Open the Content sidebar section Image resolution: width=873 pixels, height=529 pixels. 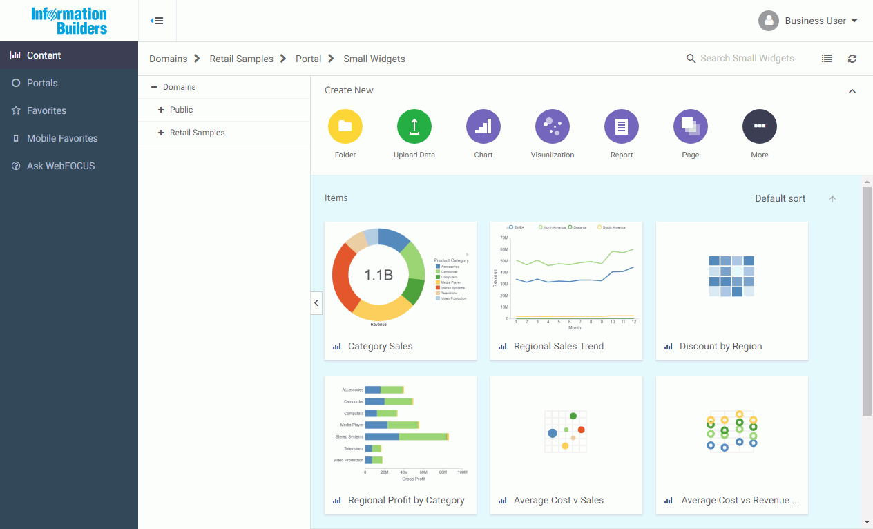point(69,55)
